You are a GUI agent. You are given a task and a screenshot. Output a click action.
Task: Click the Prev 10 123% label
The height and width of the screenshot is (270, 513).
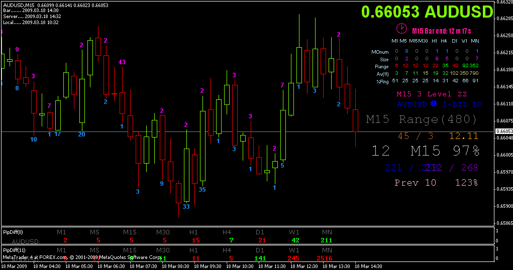click(x=436, y=182)
